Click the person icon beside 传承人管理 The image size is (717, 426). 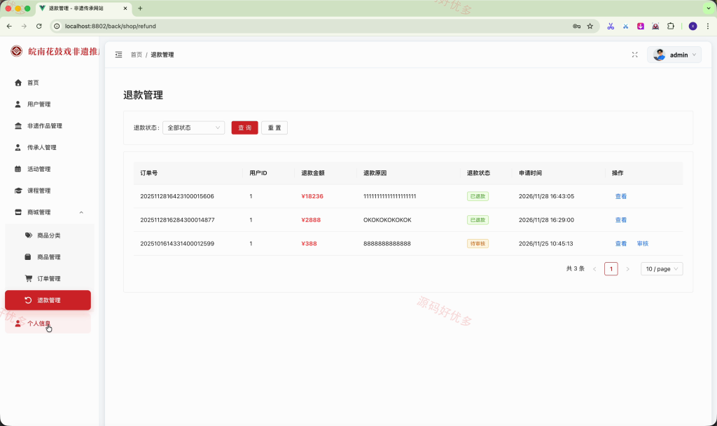pos(18,147)
